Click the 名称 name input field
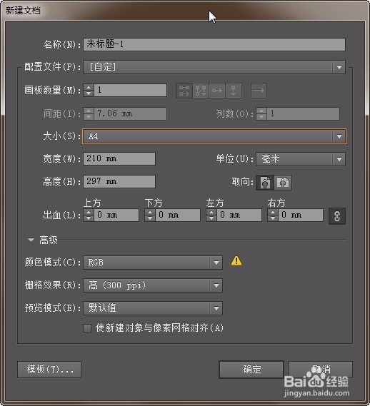This screenshot has height=406, width=370. (x=214, y=44)
